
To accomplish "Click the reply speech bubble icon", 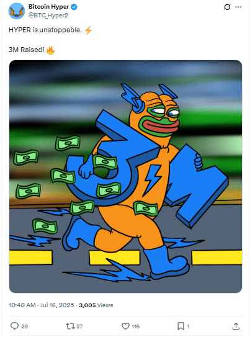I will pos(14,326).
